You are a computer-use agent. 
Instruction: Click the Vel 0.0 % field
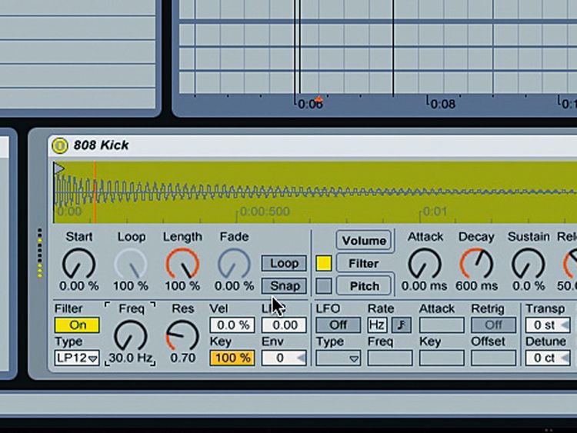point(232,325)
